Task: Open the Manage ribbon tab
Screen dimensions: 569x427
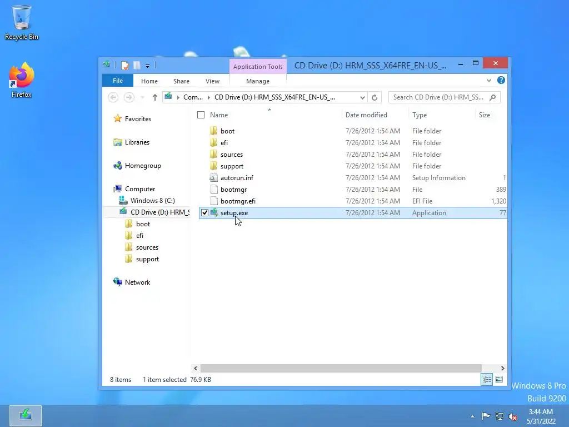Action: click(x=258, y=81)
